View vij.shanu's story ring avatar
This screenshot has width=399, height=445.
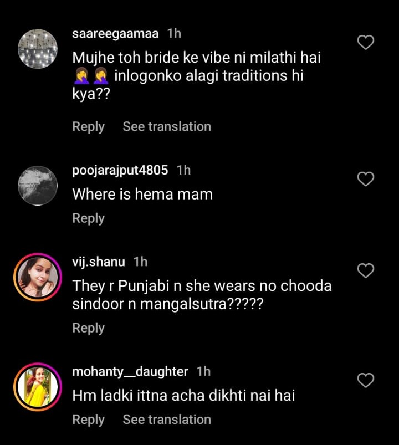click(x=38, y=277)
